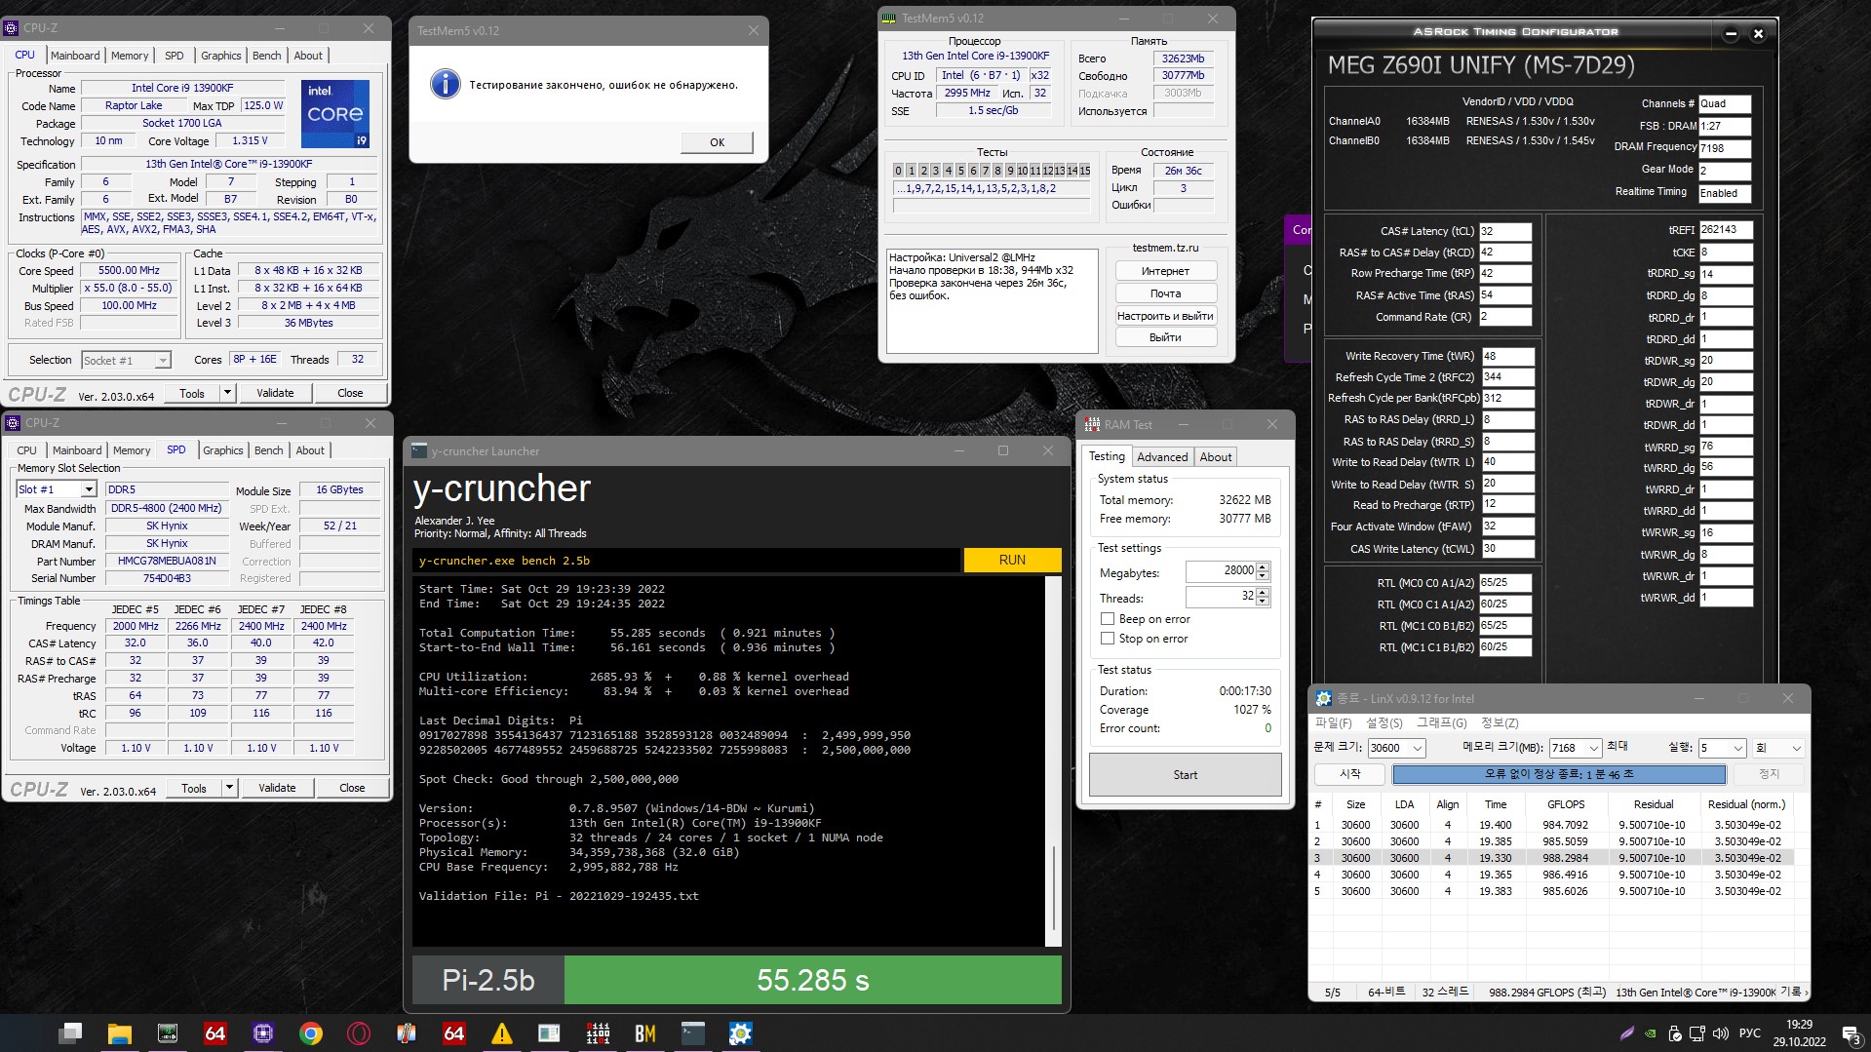Click the feather icon in system tray
Viewport: 1871px width, 1052px height.
(x=1626, y=1033)
